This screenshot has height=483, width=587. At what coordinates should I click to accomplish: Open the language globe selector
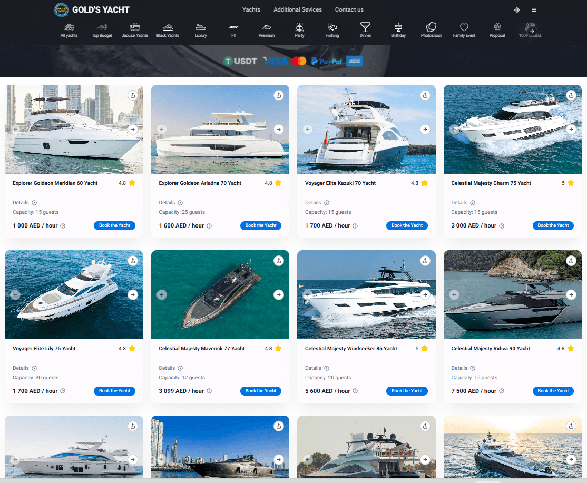516,9
